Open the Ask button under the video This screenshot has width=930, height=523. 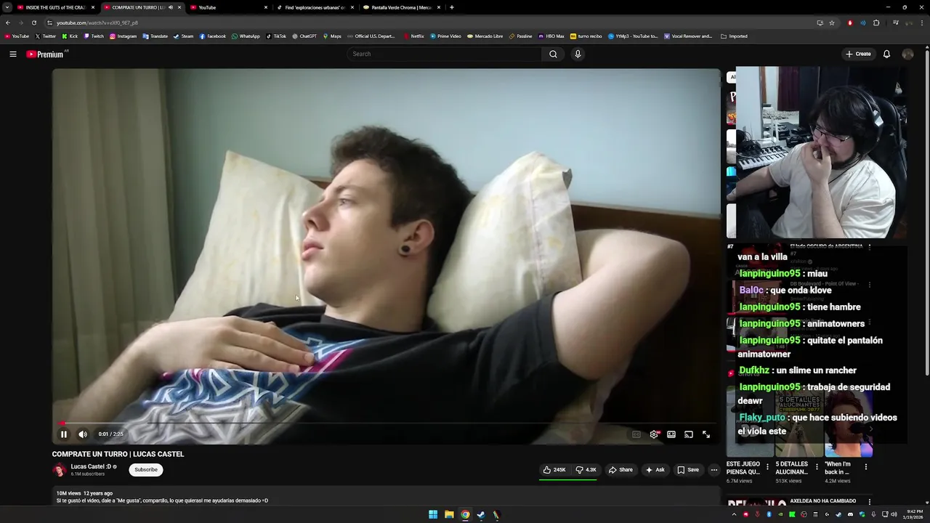pyautogui.click(x=655, y=470)
